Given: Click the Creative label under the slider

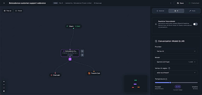Looking at the screenshot, I should tap(195, 87).
